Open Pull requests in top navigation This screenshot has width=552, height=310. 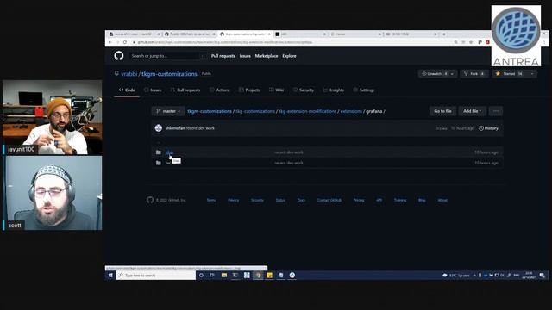[x=223, y=56]
